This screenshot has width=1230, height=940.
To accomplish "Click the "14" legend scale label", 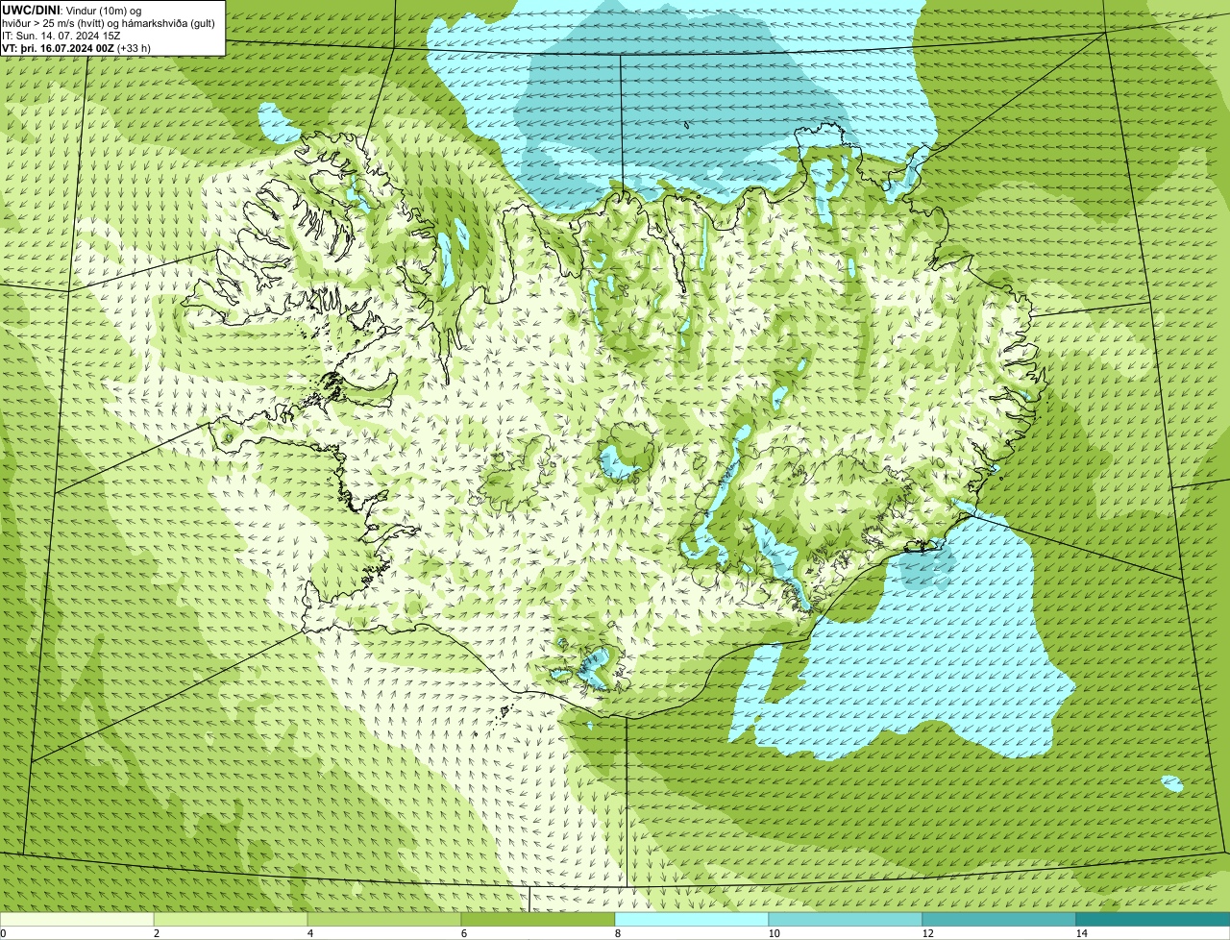I will (x=1081, y=933).
